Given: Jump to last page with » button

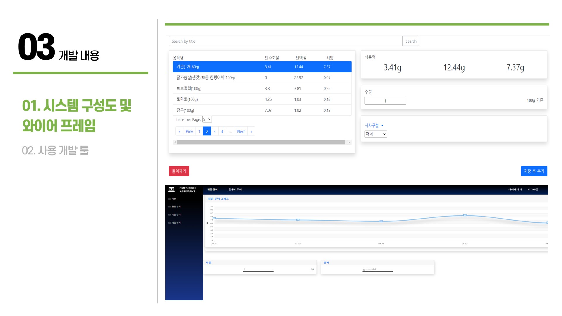Looking at the screenshot, I should coord(251,131).
